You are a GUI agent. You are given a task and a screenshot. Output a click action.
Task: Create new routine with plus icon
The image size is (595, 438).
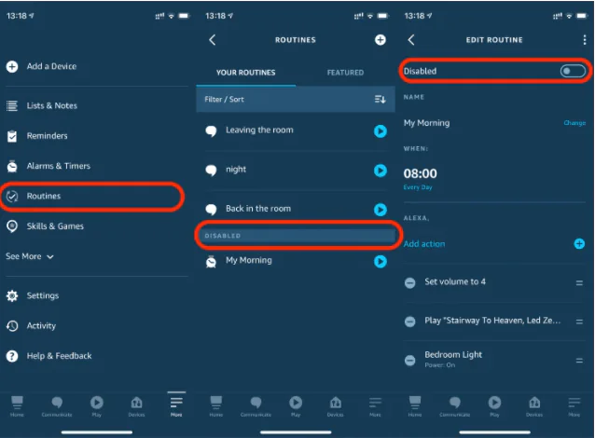381,40
